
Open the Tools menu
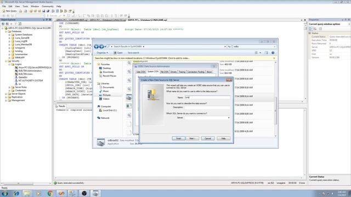(25, 6)
